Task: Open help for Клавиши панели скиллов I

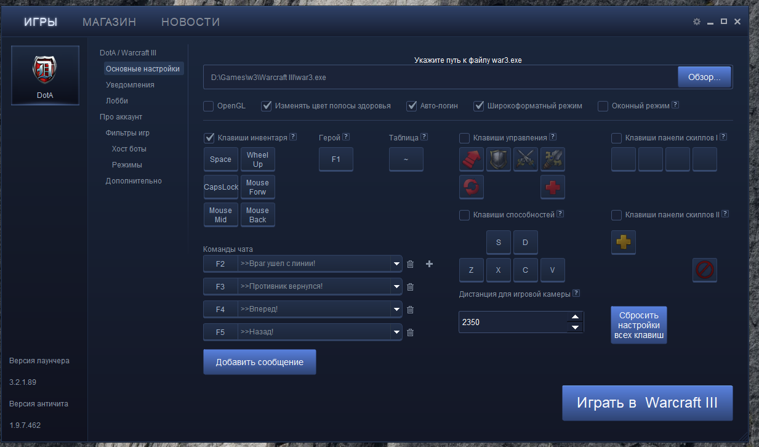Action: [x=723, y=137]
